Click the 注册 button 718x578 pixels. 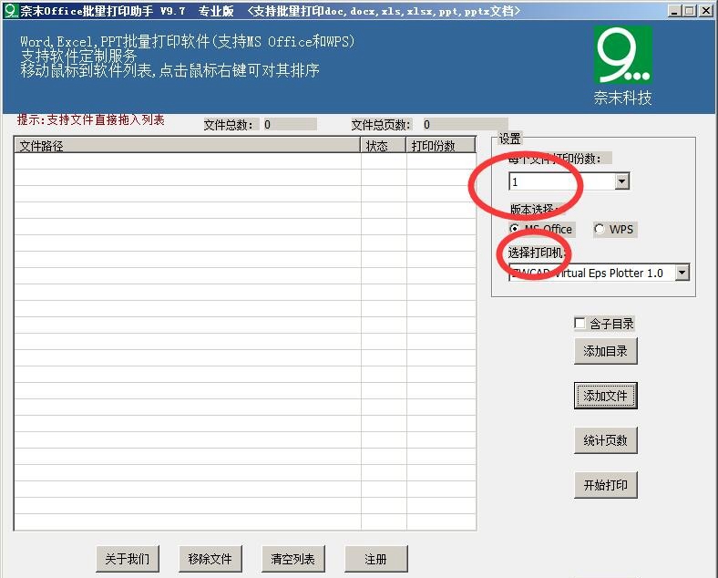376,559
